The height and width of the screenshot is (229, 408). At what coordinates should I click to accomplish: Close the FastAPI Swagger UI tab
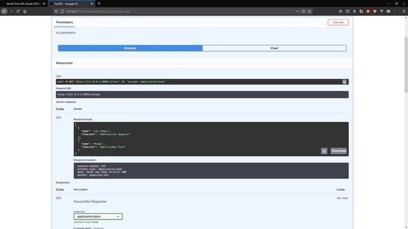(92, 4)
